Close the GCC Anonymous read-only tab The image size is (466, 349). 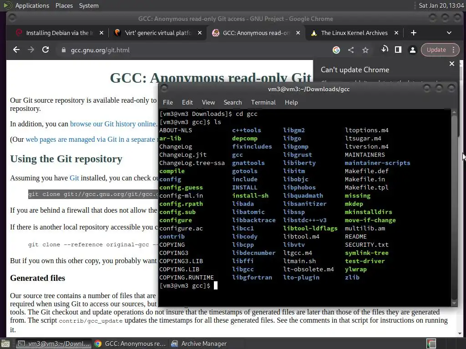(x=298, y=33)
